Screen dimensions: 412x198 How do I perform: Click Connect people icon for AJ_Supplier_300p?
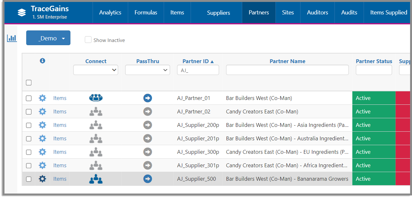(96, 152)
